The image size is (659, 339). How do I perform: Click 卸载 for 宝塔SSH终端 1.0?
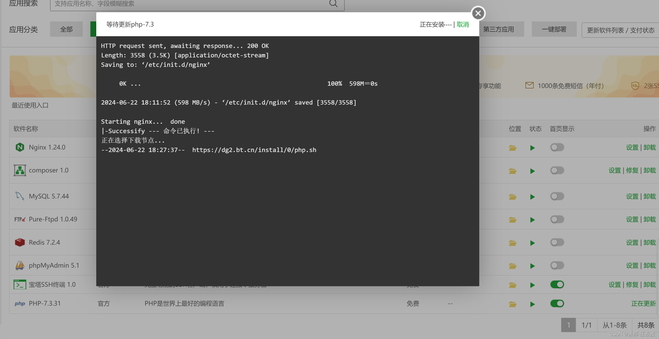click(650, 285)
